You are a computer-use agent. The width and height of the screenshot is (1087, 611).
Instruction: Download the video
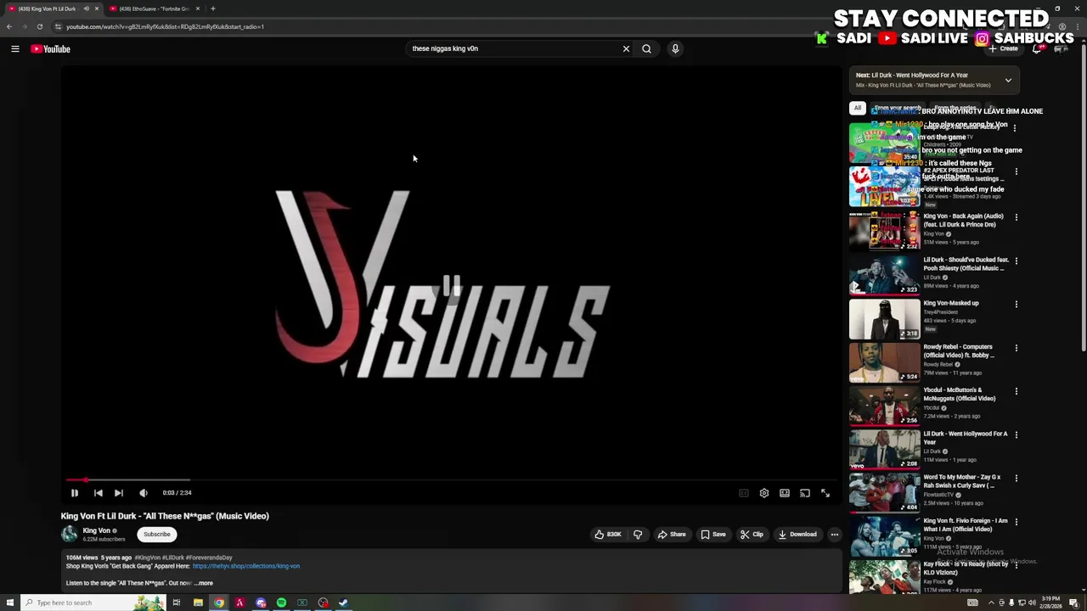[x=797, y=535]
